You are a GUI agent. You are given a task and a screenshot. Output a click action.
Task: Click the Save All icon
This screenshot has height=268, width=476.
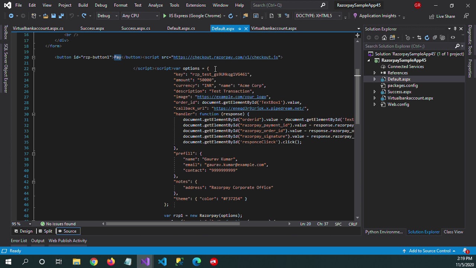pyautogui.click(x=61, y=16)
